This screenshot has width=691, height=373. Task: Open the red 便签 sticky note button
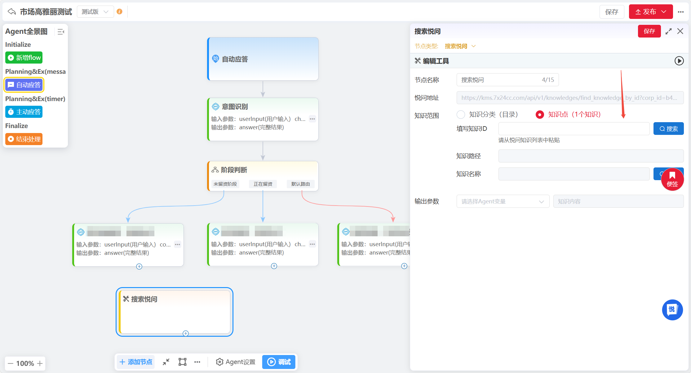pos(672,179)
